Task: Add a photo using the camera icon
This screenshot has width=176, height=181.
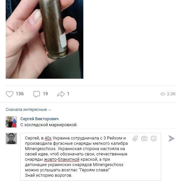Action: 144,138
